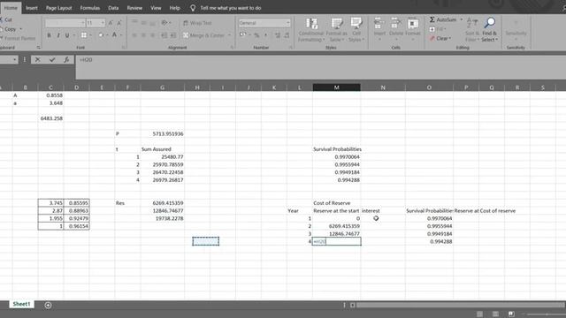Open the Review tab
Image resolution: width=566 pixels, height=318 pixels.
(134, 8)
